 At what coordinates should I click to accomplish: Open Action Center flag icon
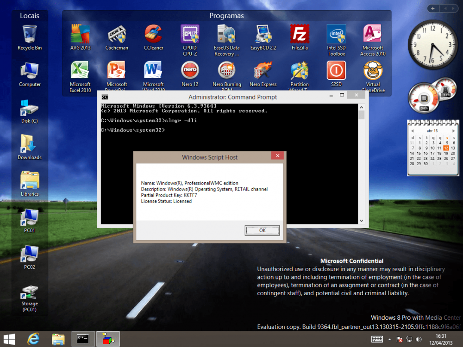[399, 339]
